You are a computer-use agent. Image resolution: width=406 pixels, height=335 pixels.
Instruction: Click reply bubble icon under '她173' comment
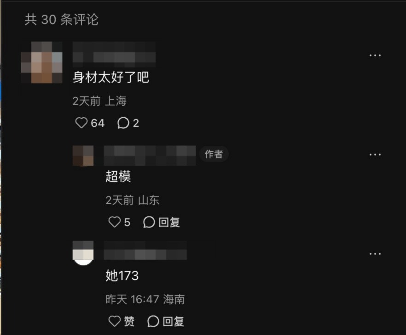click(153, 321)
